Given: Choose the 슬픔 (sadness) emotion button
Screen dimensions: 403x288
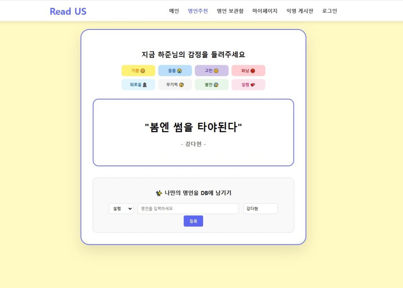Looking at the screenshot, I should click(x=175, y=71).
